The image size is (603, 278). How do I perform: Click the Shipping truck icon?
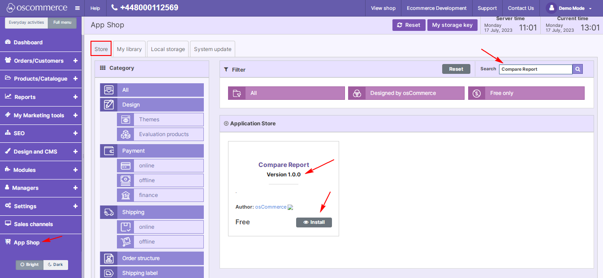pos(109,212)
